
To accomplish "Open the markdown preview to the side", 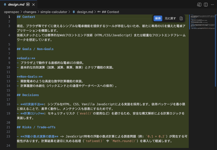I will (x=199, y=5).
